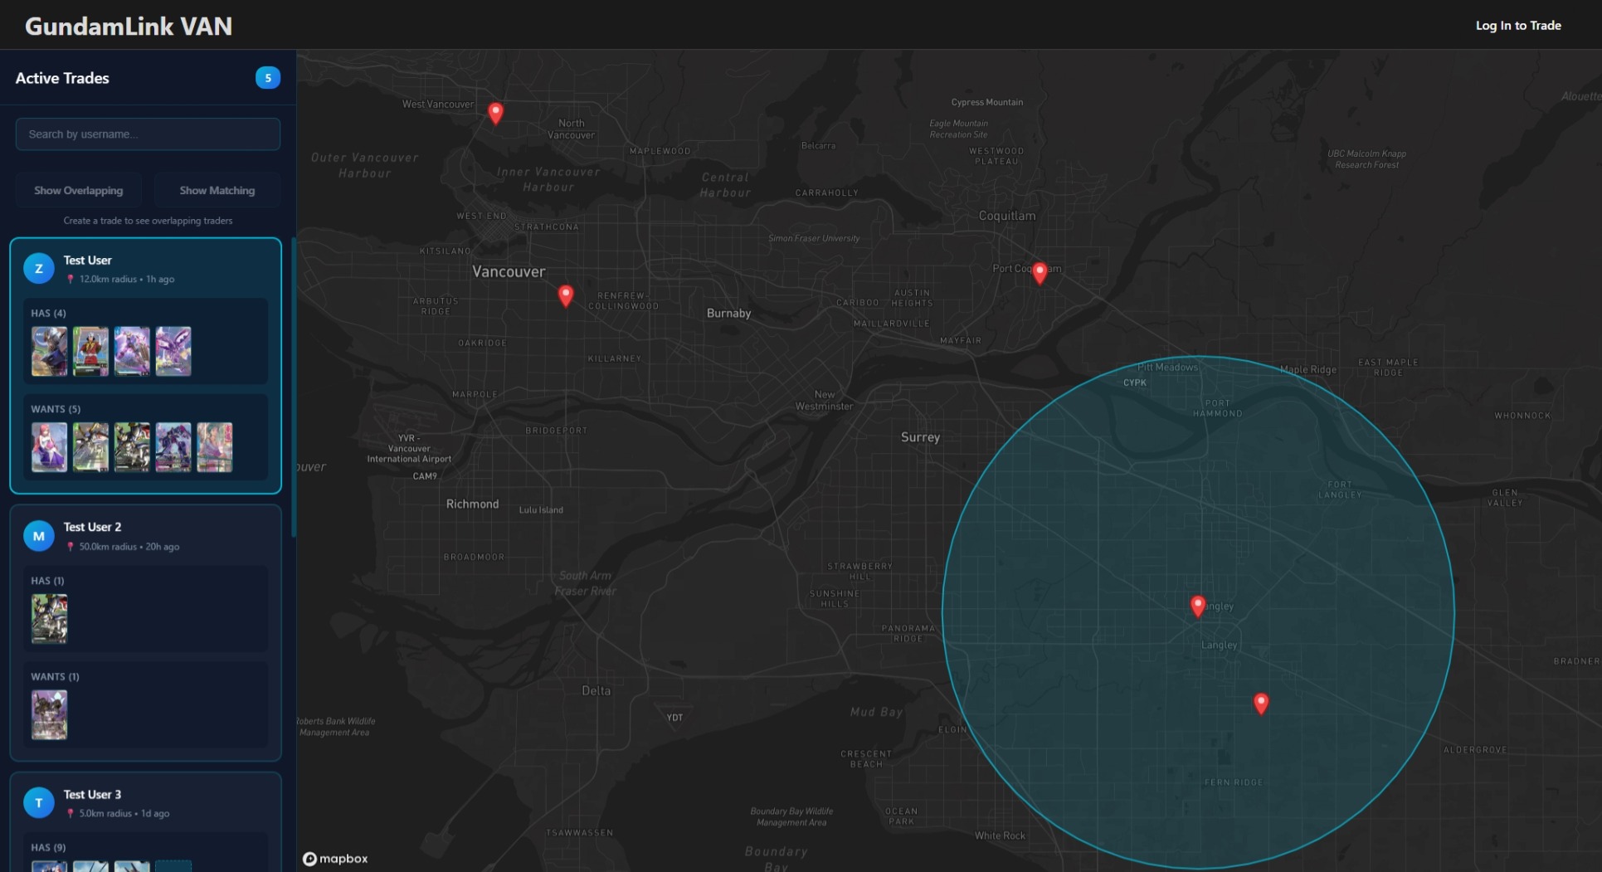Click Test User 2's M avatar icon
Viewport: 1602px width, 872px height.
39,536
